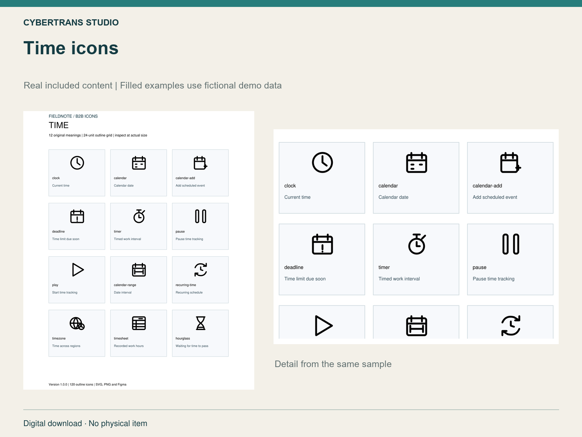Click the large recurring-time icon in the detail view
The height and width of the screenshot is (437, 582).
511,326
